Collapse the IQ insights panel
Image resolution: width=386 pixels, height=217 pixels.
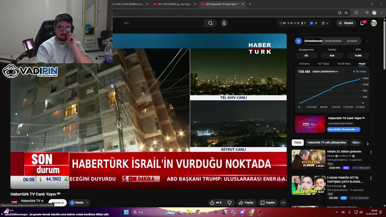[x=367, y=41]
